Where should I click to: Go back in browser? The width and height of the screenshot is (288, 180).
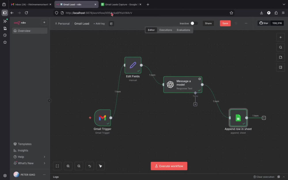click(x=12, y=13)
